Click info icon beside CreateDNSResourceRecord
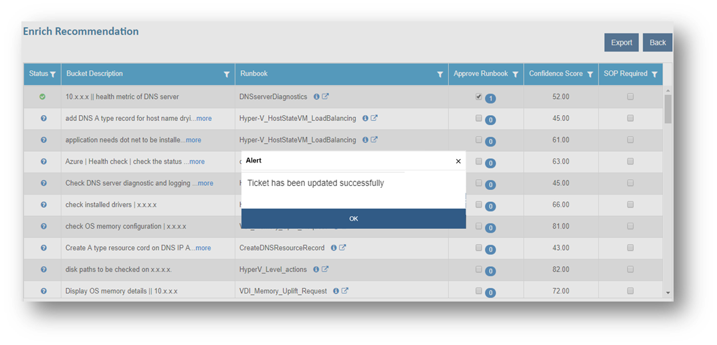 (334, 247)
